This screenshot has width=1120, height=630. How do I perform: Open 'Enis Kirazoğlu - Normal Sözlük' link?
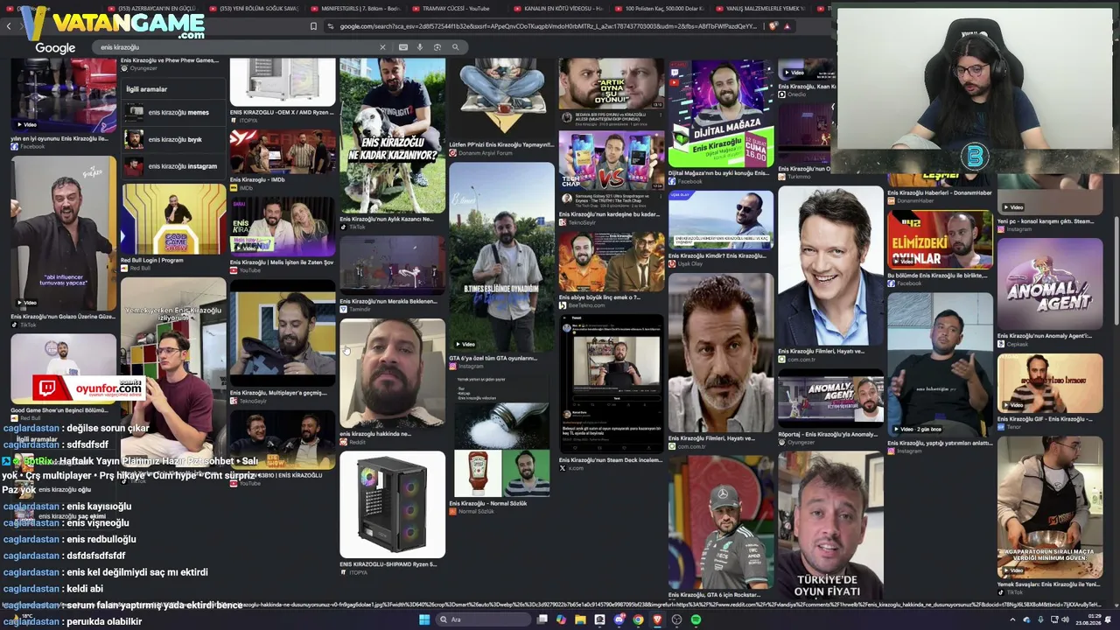(x=488, y=504)
